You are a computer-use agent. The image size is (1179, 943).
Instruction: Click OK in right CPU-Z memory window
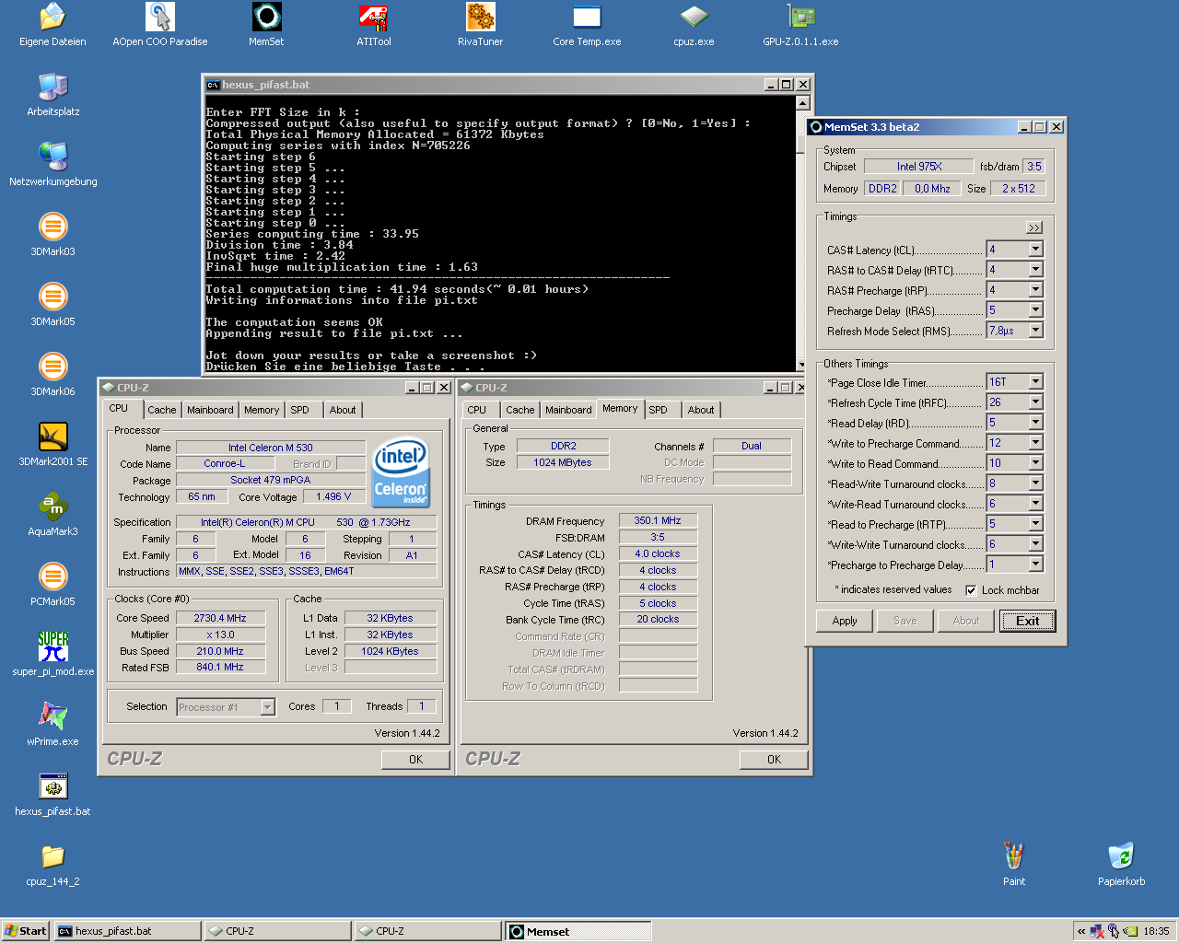(x=774, y=760)
